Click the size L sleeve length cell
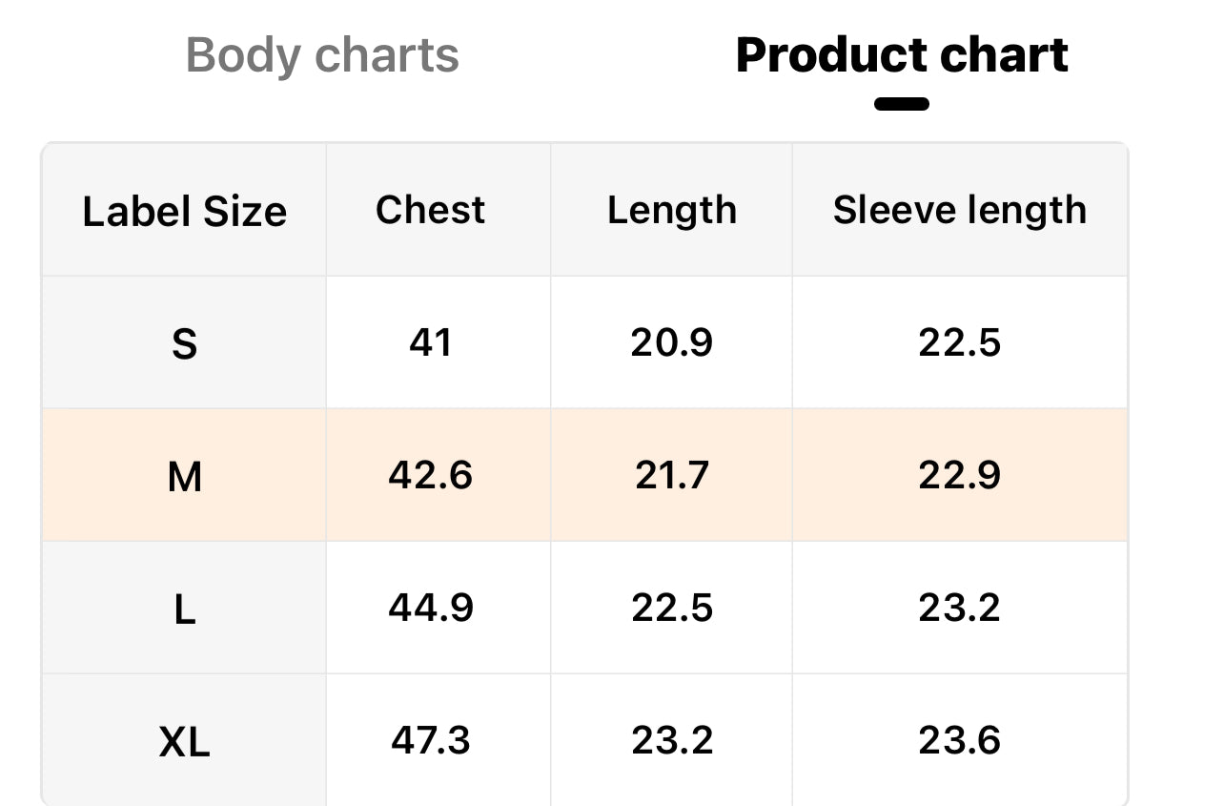Image resolution: width=1224 pixels, height=806 pixels. point(960,608)
